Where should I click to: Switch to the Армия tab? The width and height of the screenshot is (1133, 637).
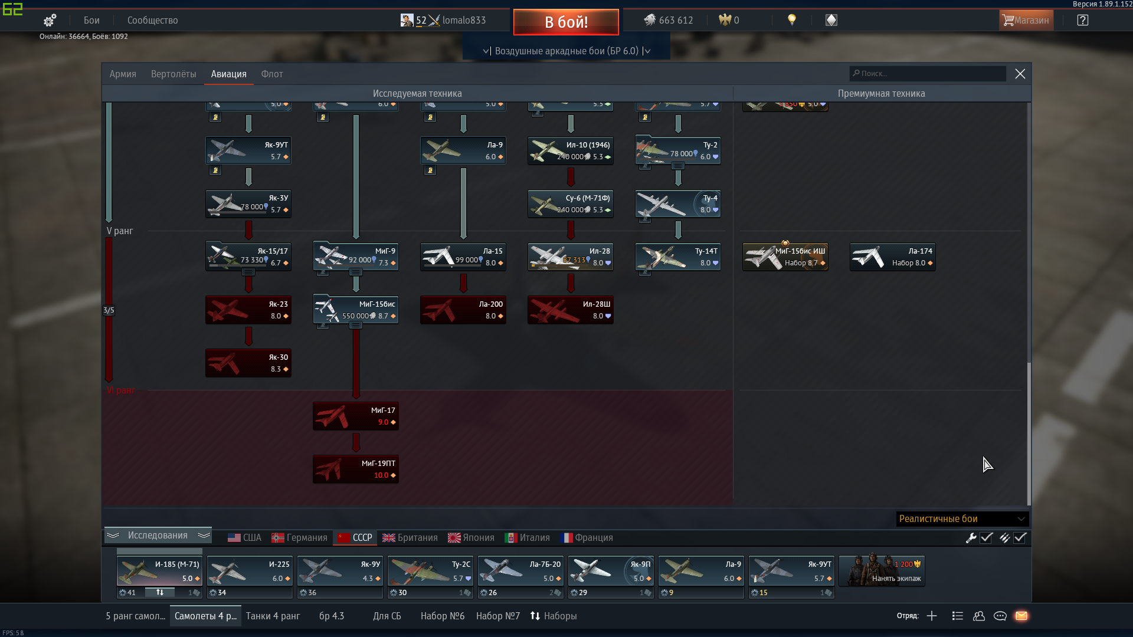[123, 74]
